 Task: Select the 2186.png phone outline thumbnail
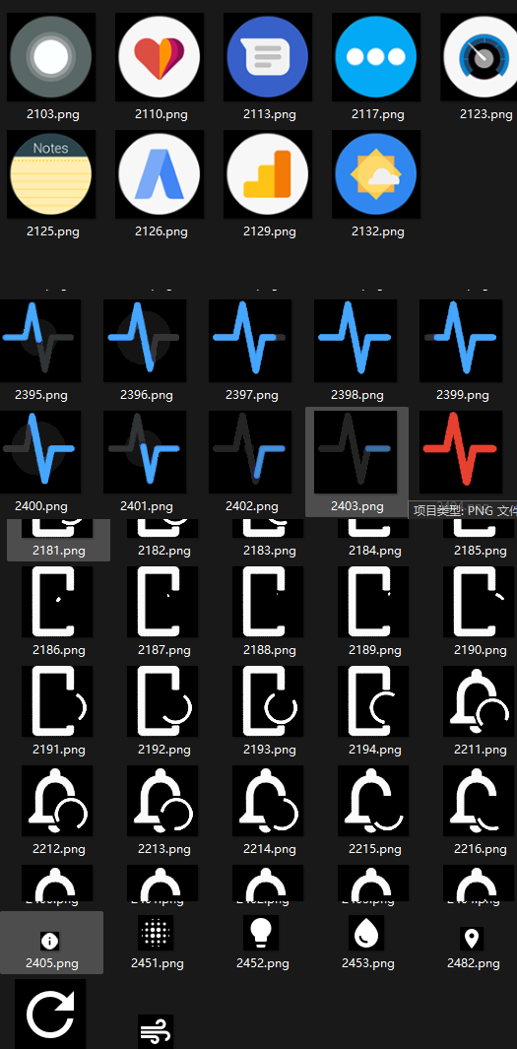pos(57,602)
